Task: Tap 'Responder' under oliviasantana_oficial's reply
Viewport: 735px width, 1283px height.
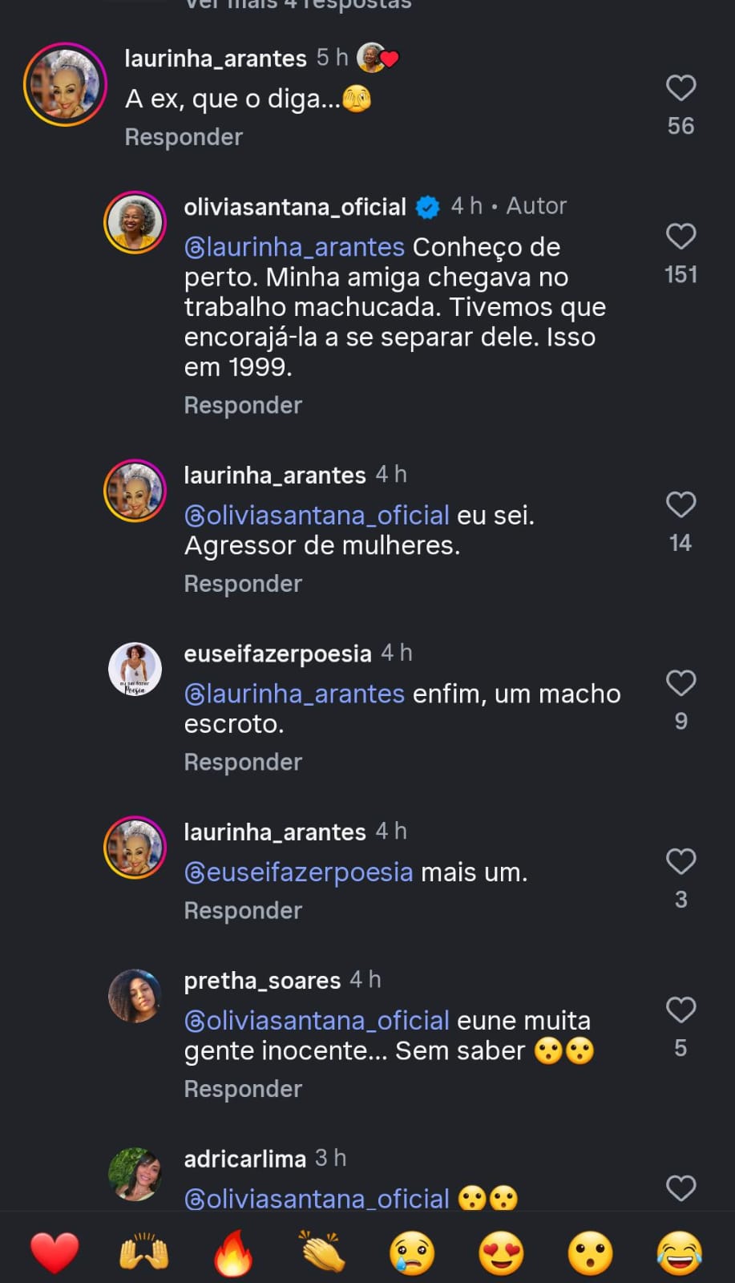Action: pyautogui.click(x=243, y=405)
